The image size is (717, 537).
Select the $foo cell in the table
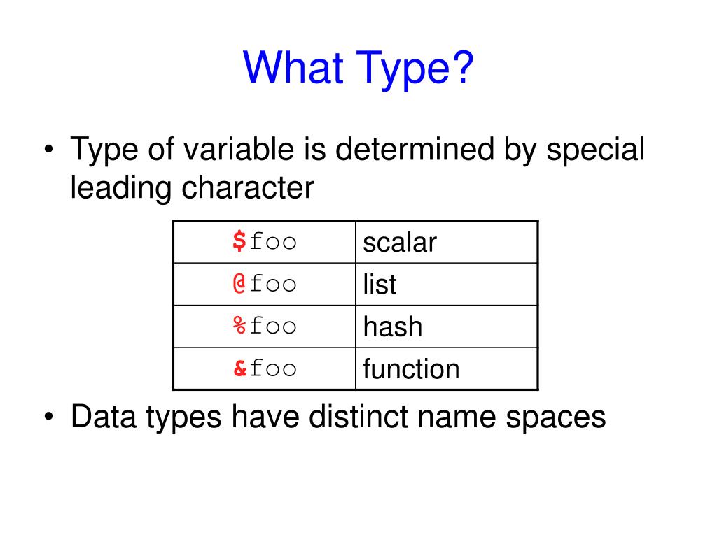click(x=264, y=242)
